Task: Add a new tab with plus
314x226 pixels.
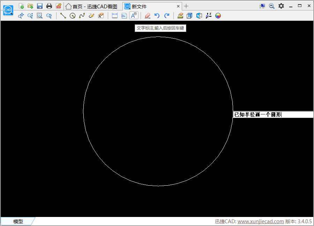Action: [186, 6]
